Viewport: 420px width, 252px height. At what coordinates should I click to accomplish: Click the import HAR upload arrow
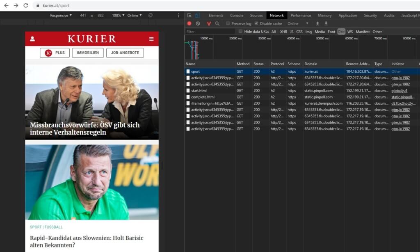317,24
